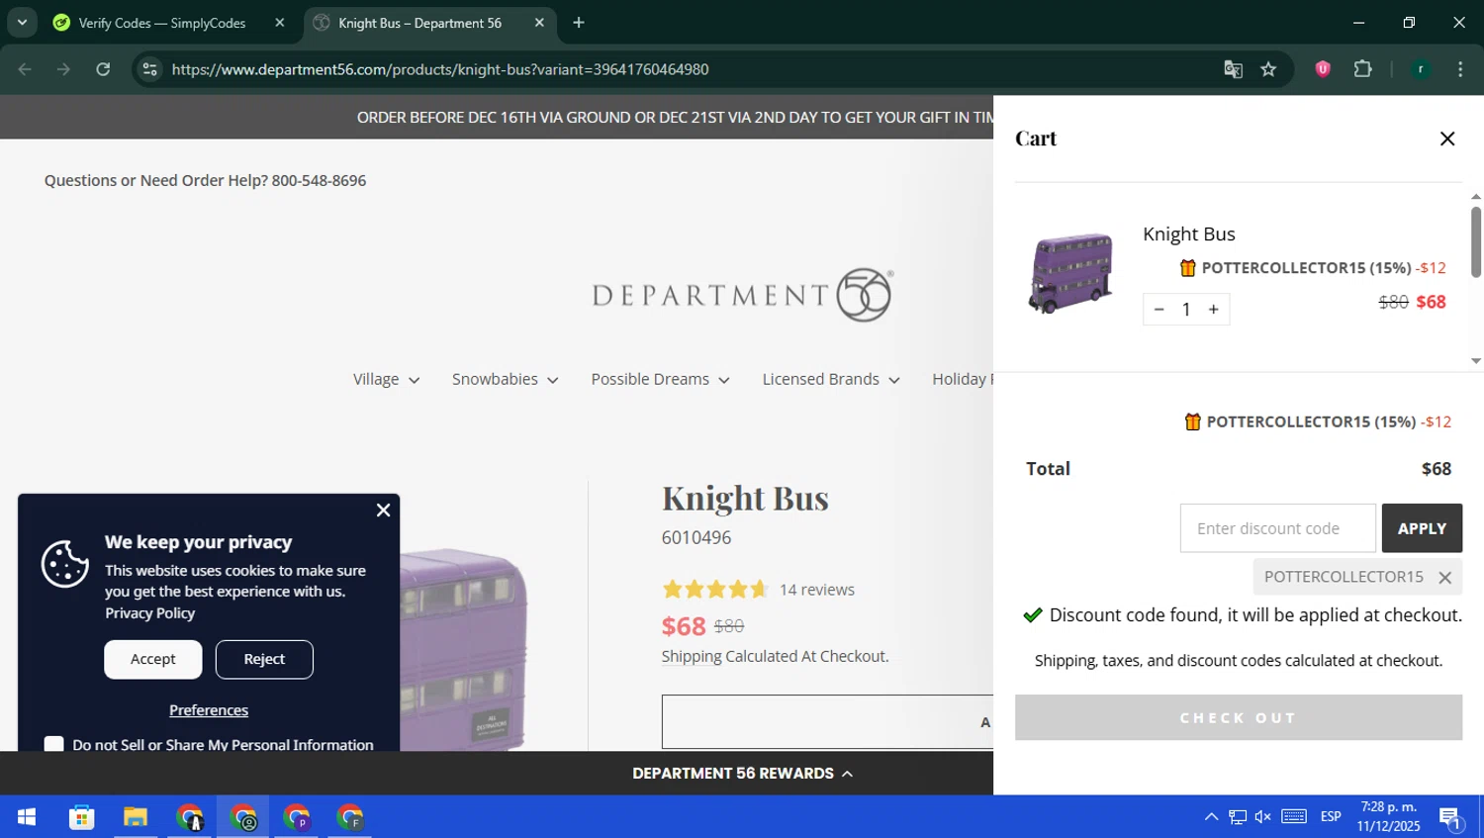Open the Shipping policy link
This screenshot has width=1484, height=838.
pyautogui.click(x=692, y=656)
